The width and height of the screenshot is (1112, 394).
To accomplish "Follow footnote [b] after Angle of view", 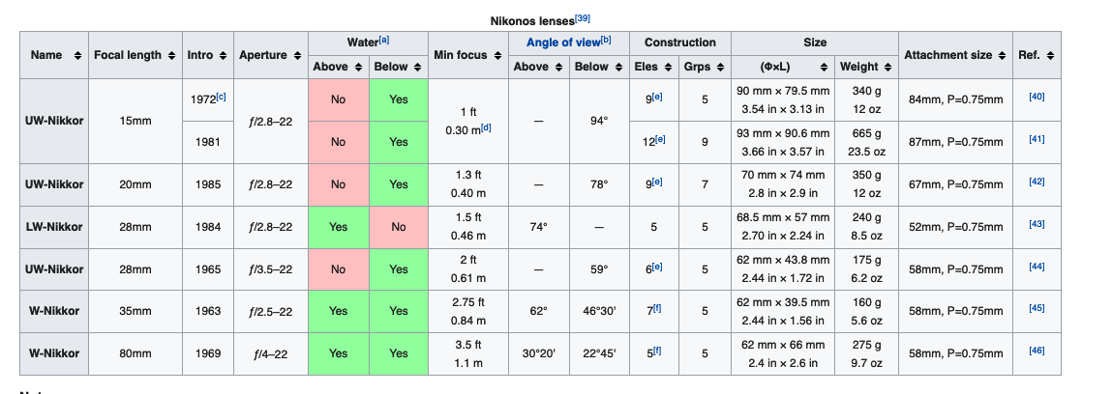I will tap(606, 40).
